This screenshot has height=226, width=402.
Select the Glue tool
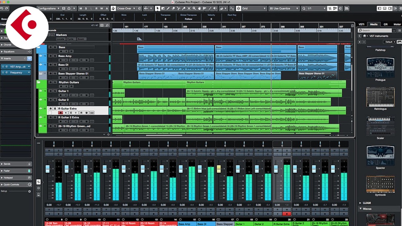[x=184, y=8]
